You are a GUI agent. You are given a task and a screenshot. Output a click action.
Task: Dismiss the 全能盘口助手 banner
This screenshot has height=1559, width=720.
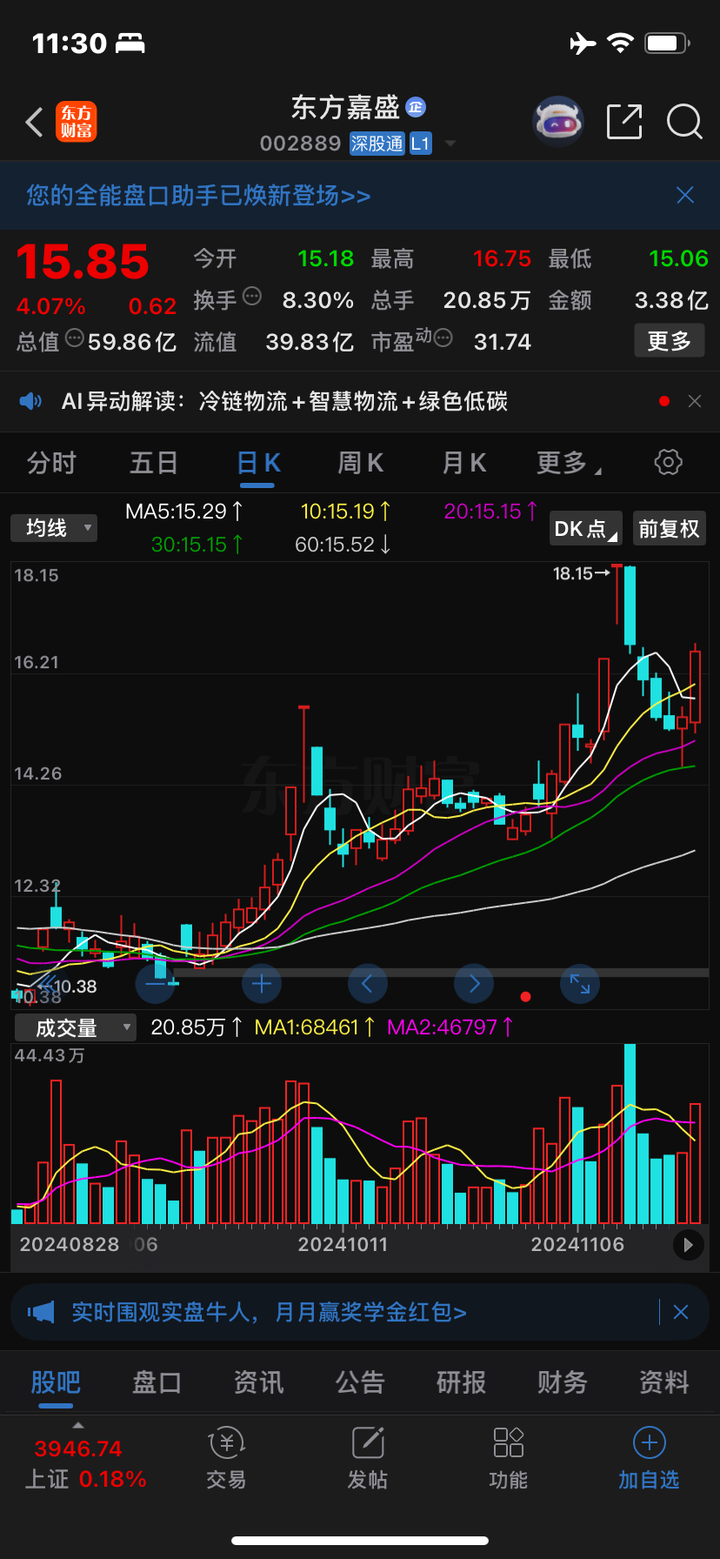[685, 195]
